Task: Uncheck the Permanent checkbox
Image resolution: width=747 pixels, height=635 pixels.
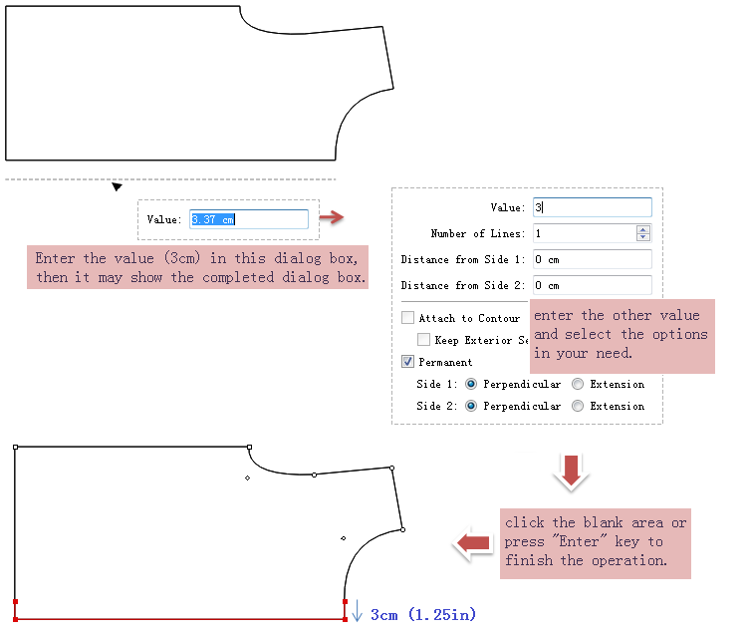Action: [x=408, y=362]
